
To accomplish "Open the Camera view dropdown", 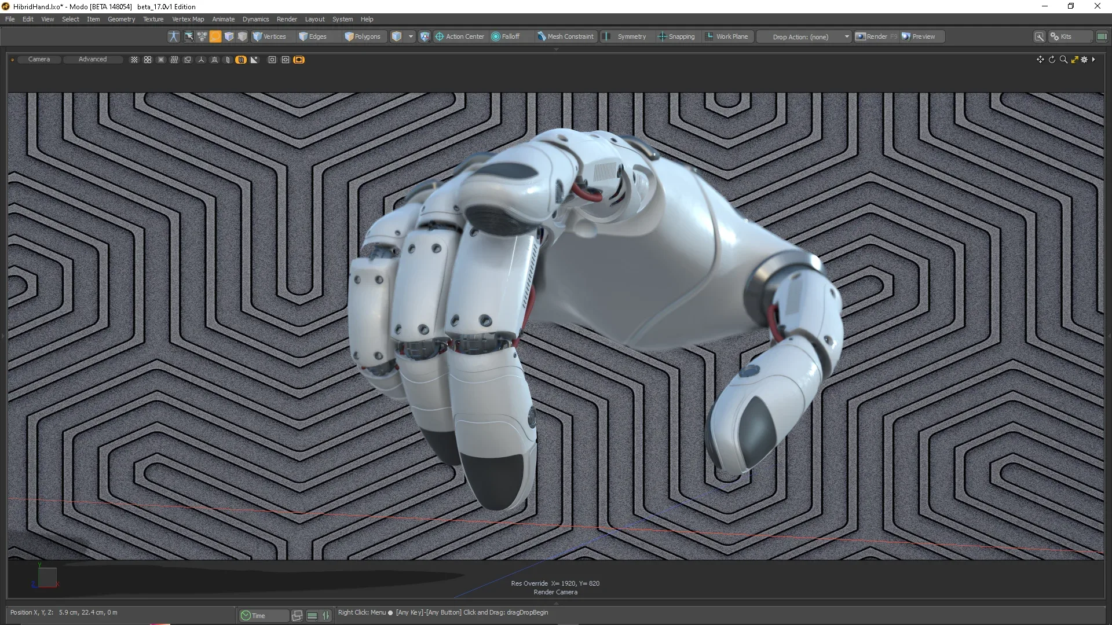I will point(39,60).
